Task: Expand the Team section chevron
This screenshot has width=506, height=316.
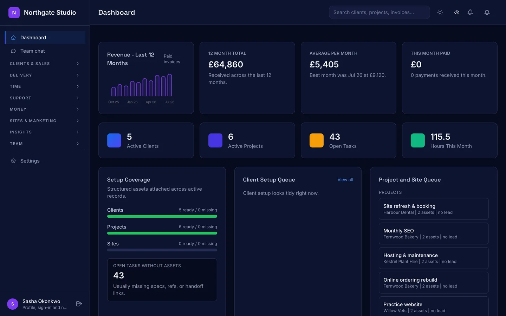Action: [x=78, y=144]
